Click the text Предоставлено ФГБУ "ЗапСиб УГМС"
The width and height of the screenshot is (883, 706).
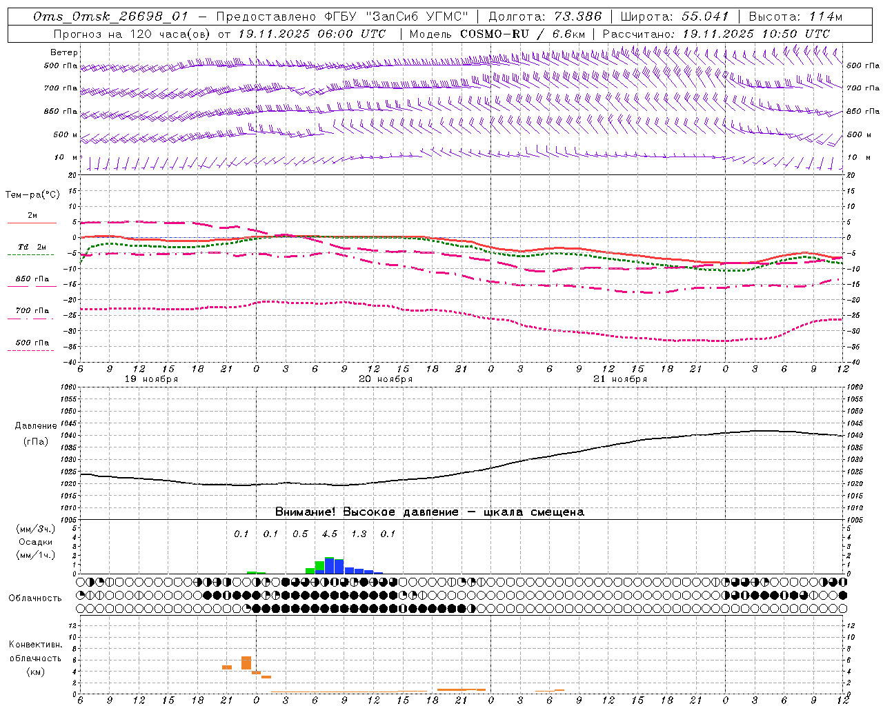342,17
